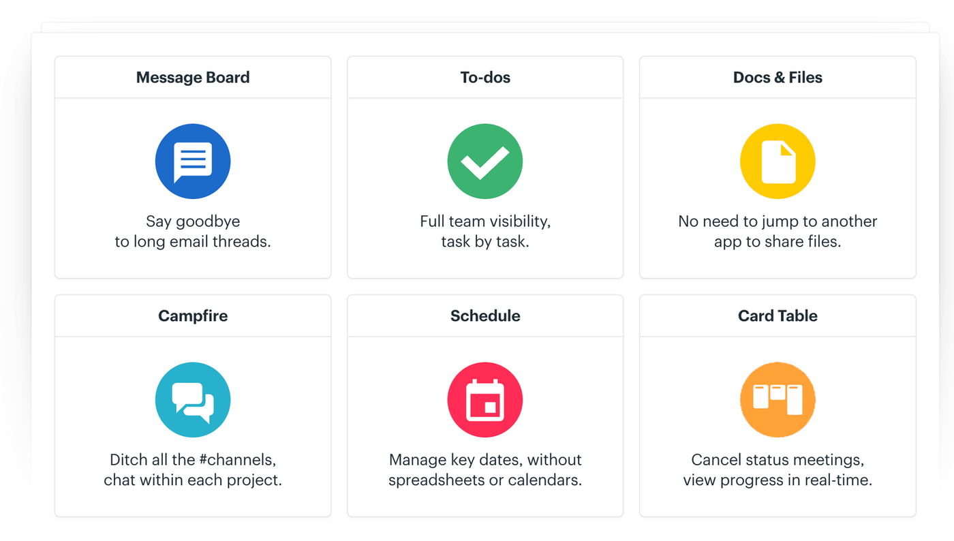The image size is (954, 541).
Task: Open the Message Board card title
Action: [193, 78]
